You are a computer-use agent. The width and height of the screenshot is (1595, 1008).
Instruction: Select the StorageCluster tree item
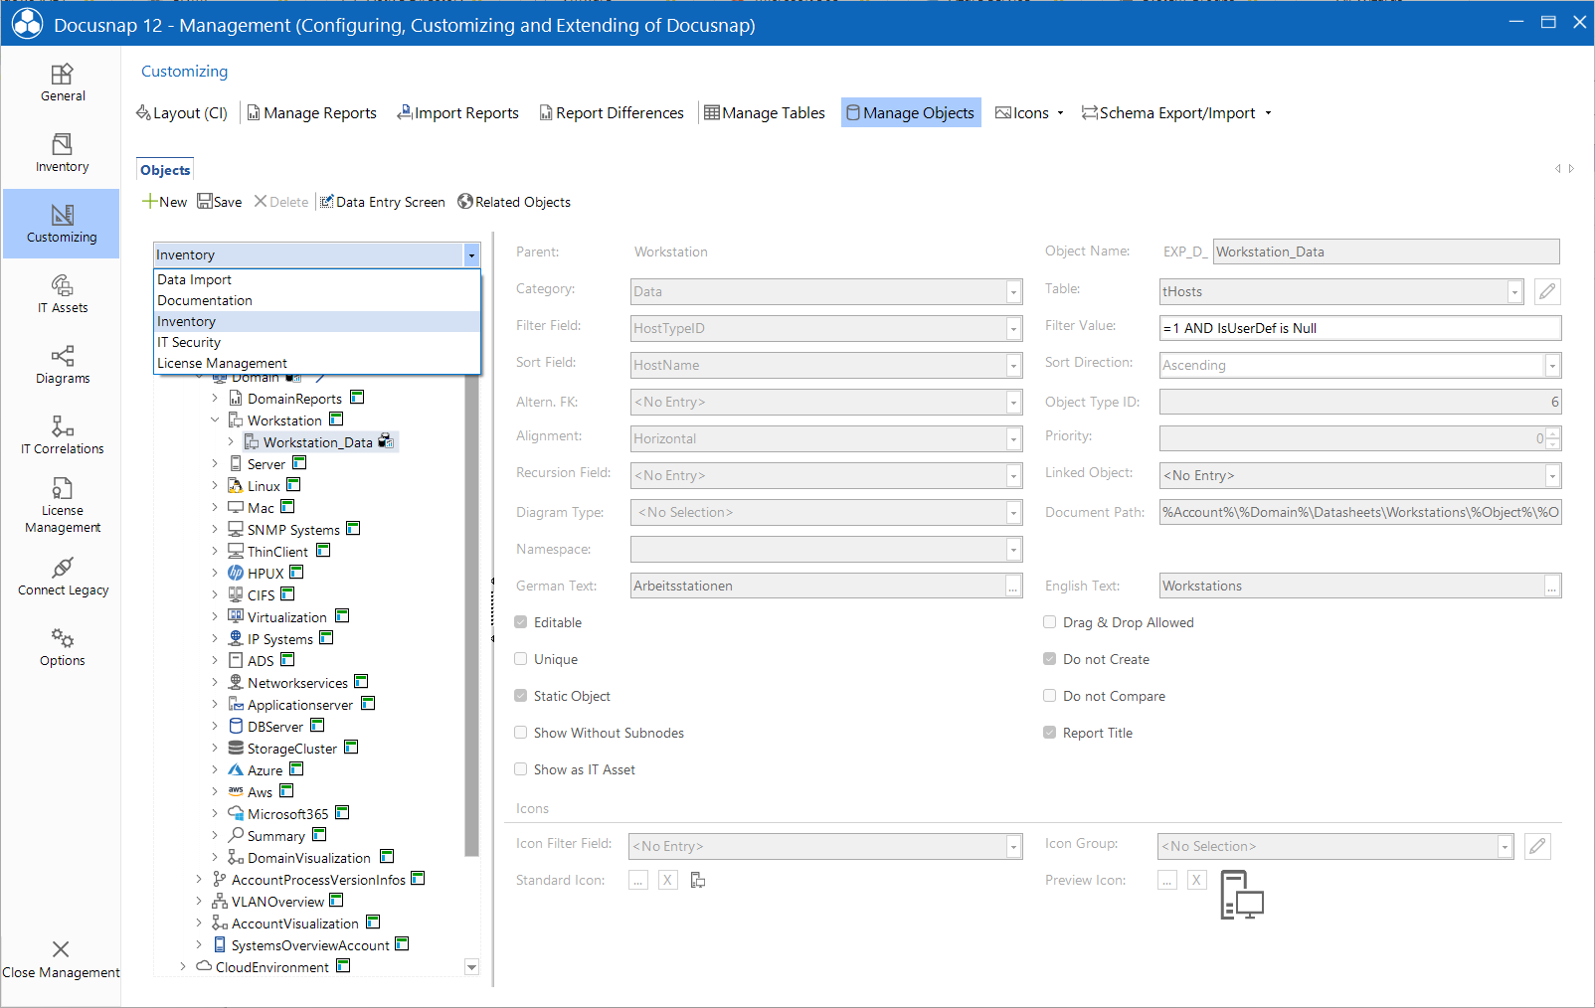(x=292, y=749)
